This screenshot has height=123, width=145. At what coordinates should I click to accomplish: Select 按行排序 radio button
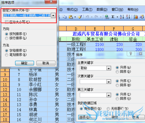[x=6, y=38]
